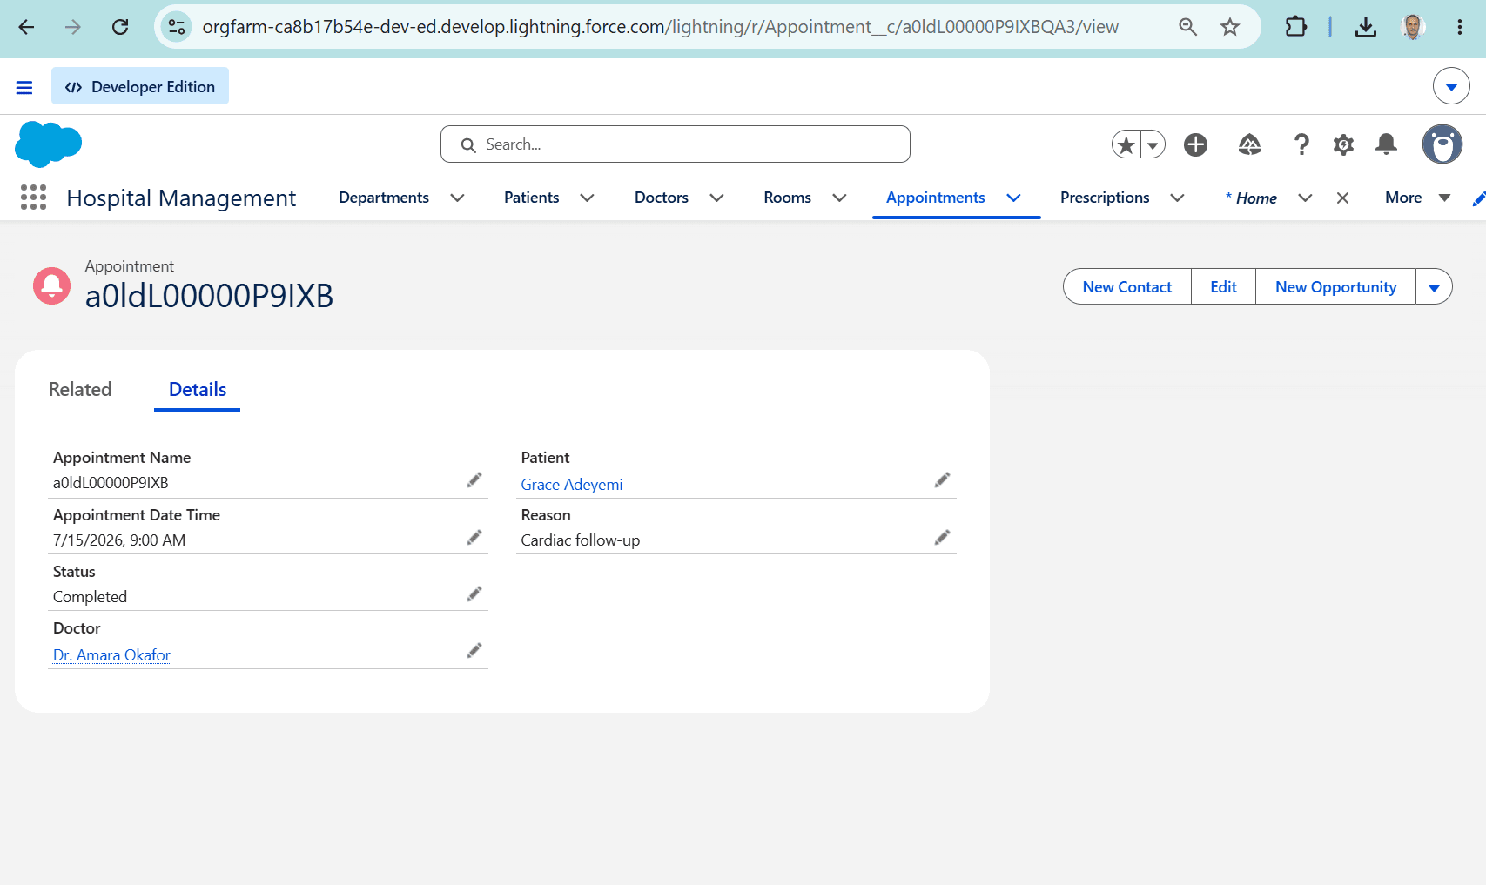Expand the Appointments tab dropdown chevron
Screen dimensions: 1486x885
tap(1013, 198)
